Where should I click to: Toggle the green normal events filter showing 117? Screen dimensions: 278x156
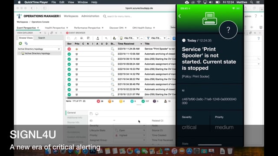145,101
